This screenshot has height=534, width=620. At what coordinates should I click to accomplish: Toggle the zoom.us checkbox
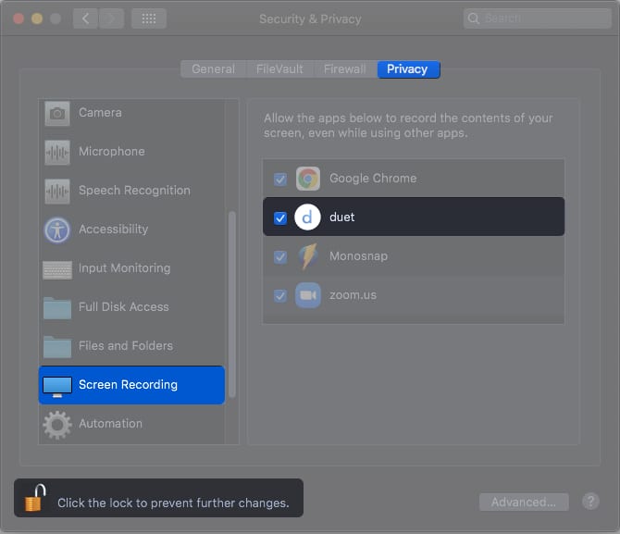[x=280, y=296]
